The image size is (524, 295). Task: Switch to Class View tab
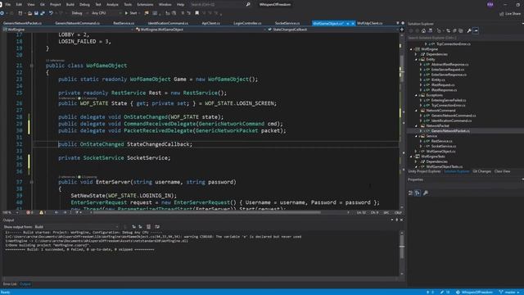502,171
